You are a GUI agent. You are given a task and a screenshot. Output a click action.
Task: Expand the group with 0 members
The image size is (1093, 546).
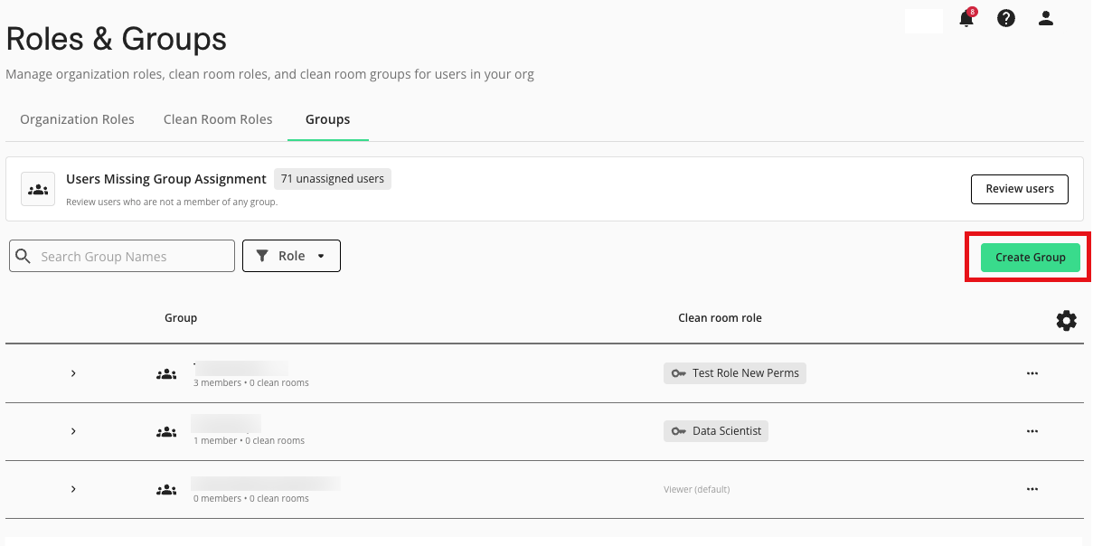pos(73,489)
